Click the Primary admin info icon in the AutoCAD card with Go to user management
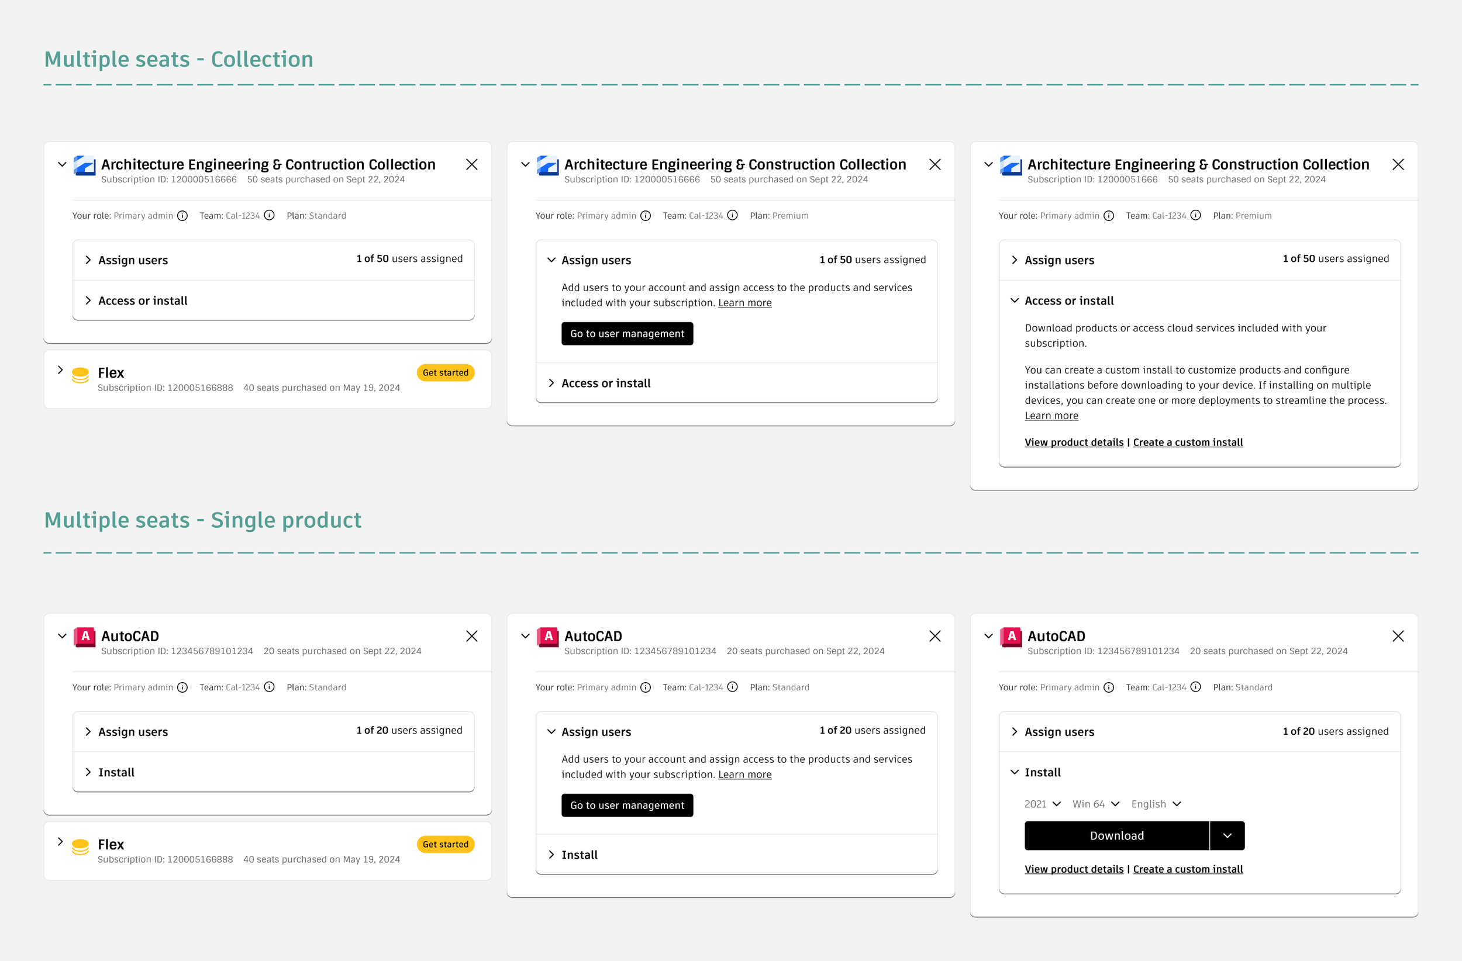The image size is (1462, 961). coord(646,687)
